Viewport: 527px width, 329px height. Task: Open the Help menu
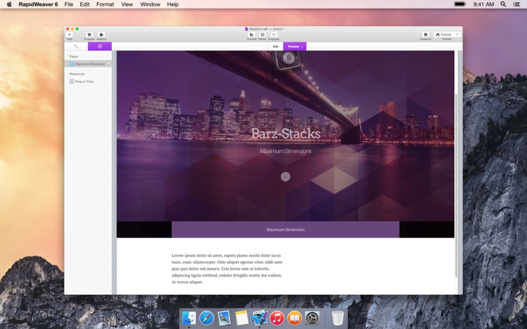173,4
